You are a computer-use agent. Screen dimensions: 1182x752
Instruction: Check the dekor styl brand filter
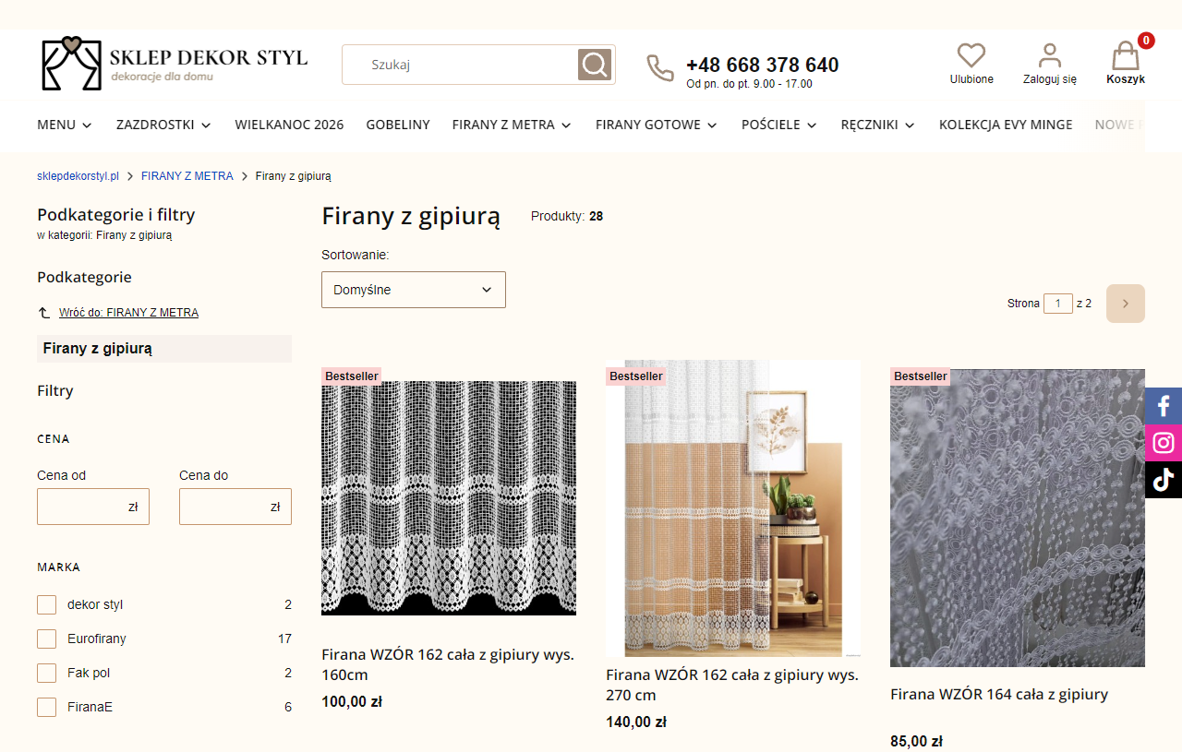pos(46,604)
